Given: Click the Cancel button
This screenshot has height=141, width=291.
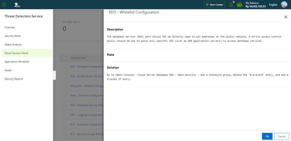Looking at the screenshot, I should pyautogui.click(x=281, y=136).
